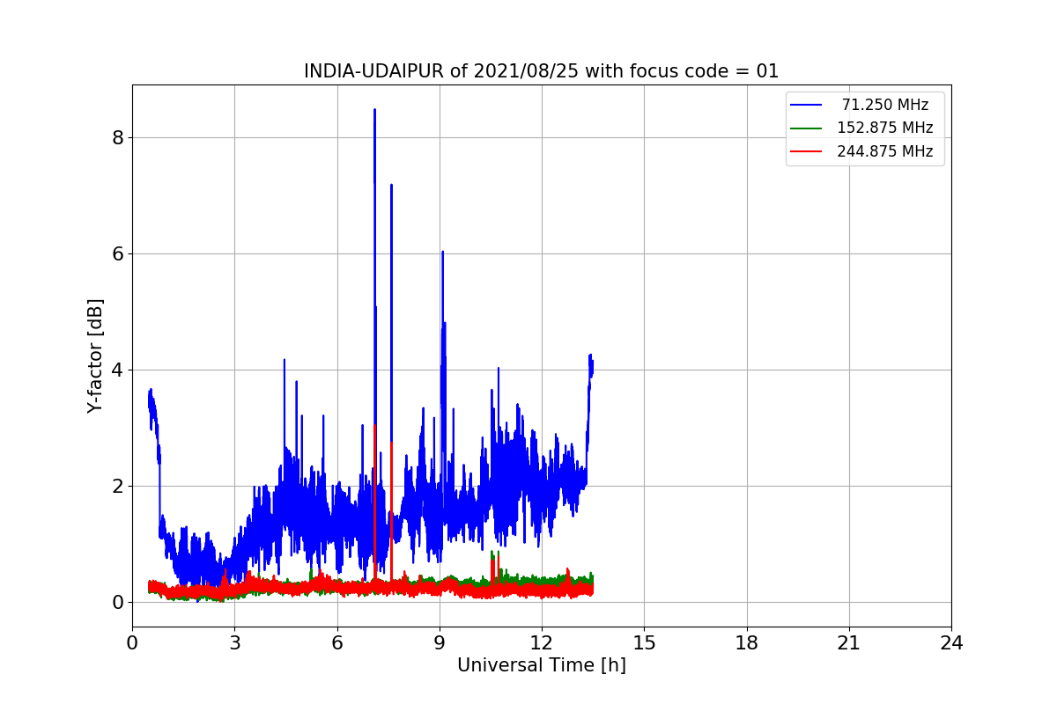Select the 71.250 MHz legend label
This screenshot has height=704, width=1057.
pyautogui.click(x=884, y=105)
